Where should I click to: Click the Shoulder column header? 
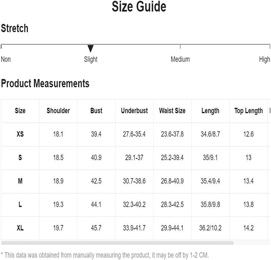pyautogui.click(x=58, y=110)
